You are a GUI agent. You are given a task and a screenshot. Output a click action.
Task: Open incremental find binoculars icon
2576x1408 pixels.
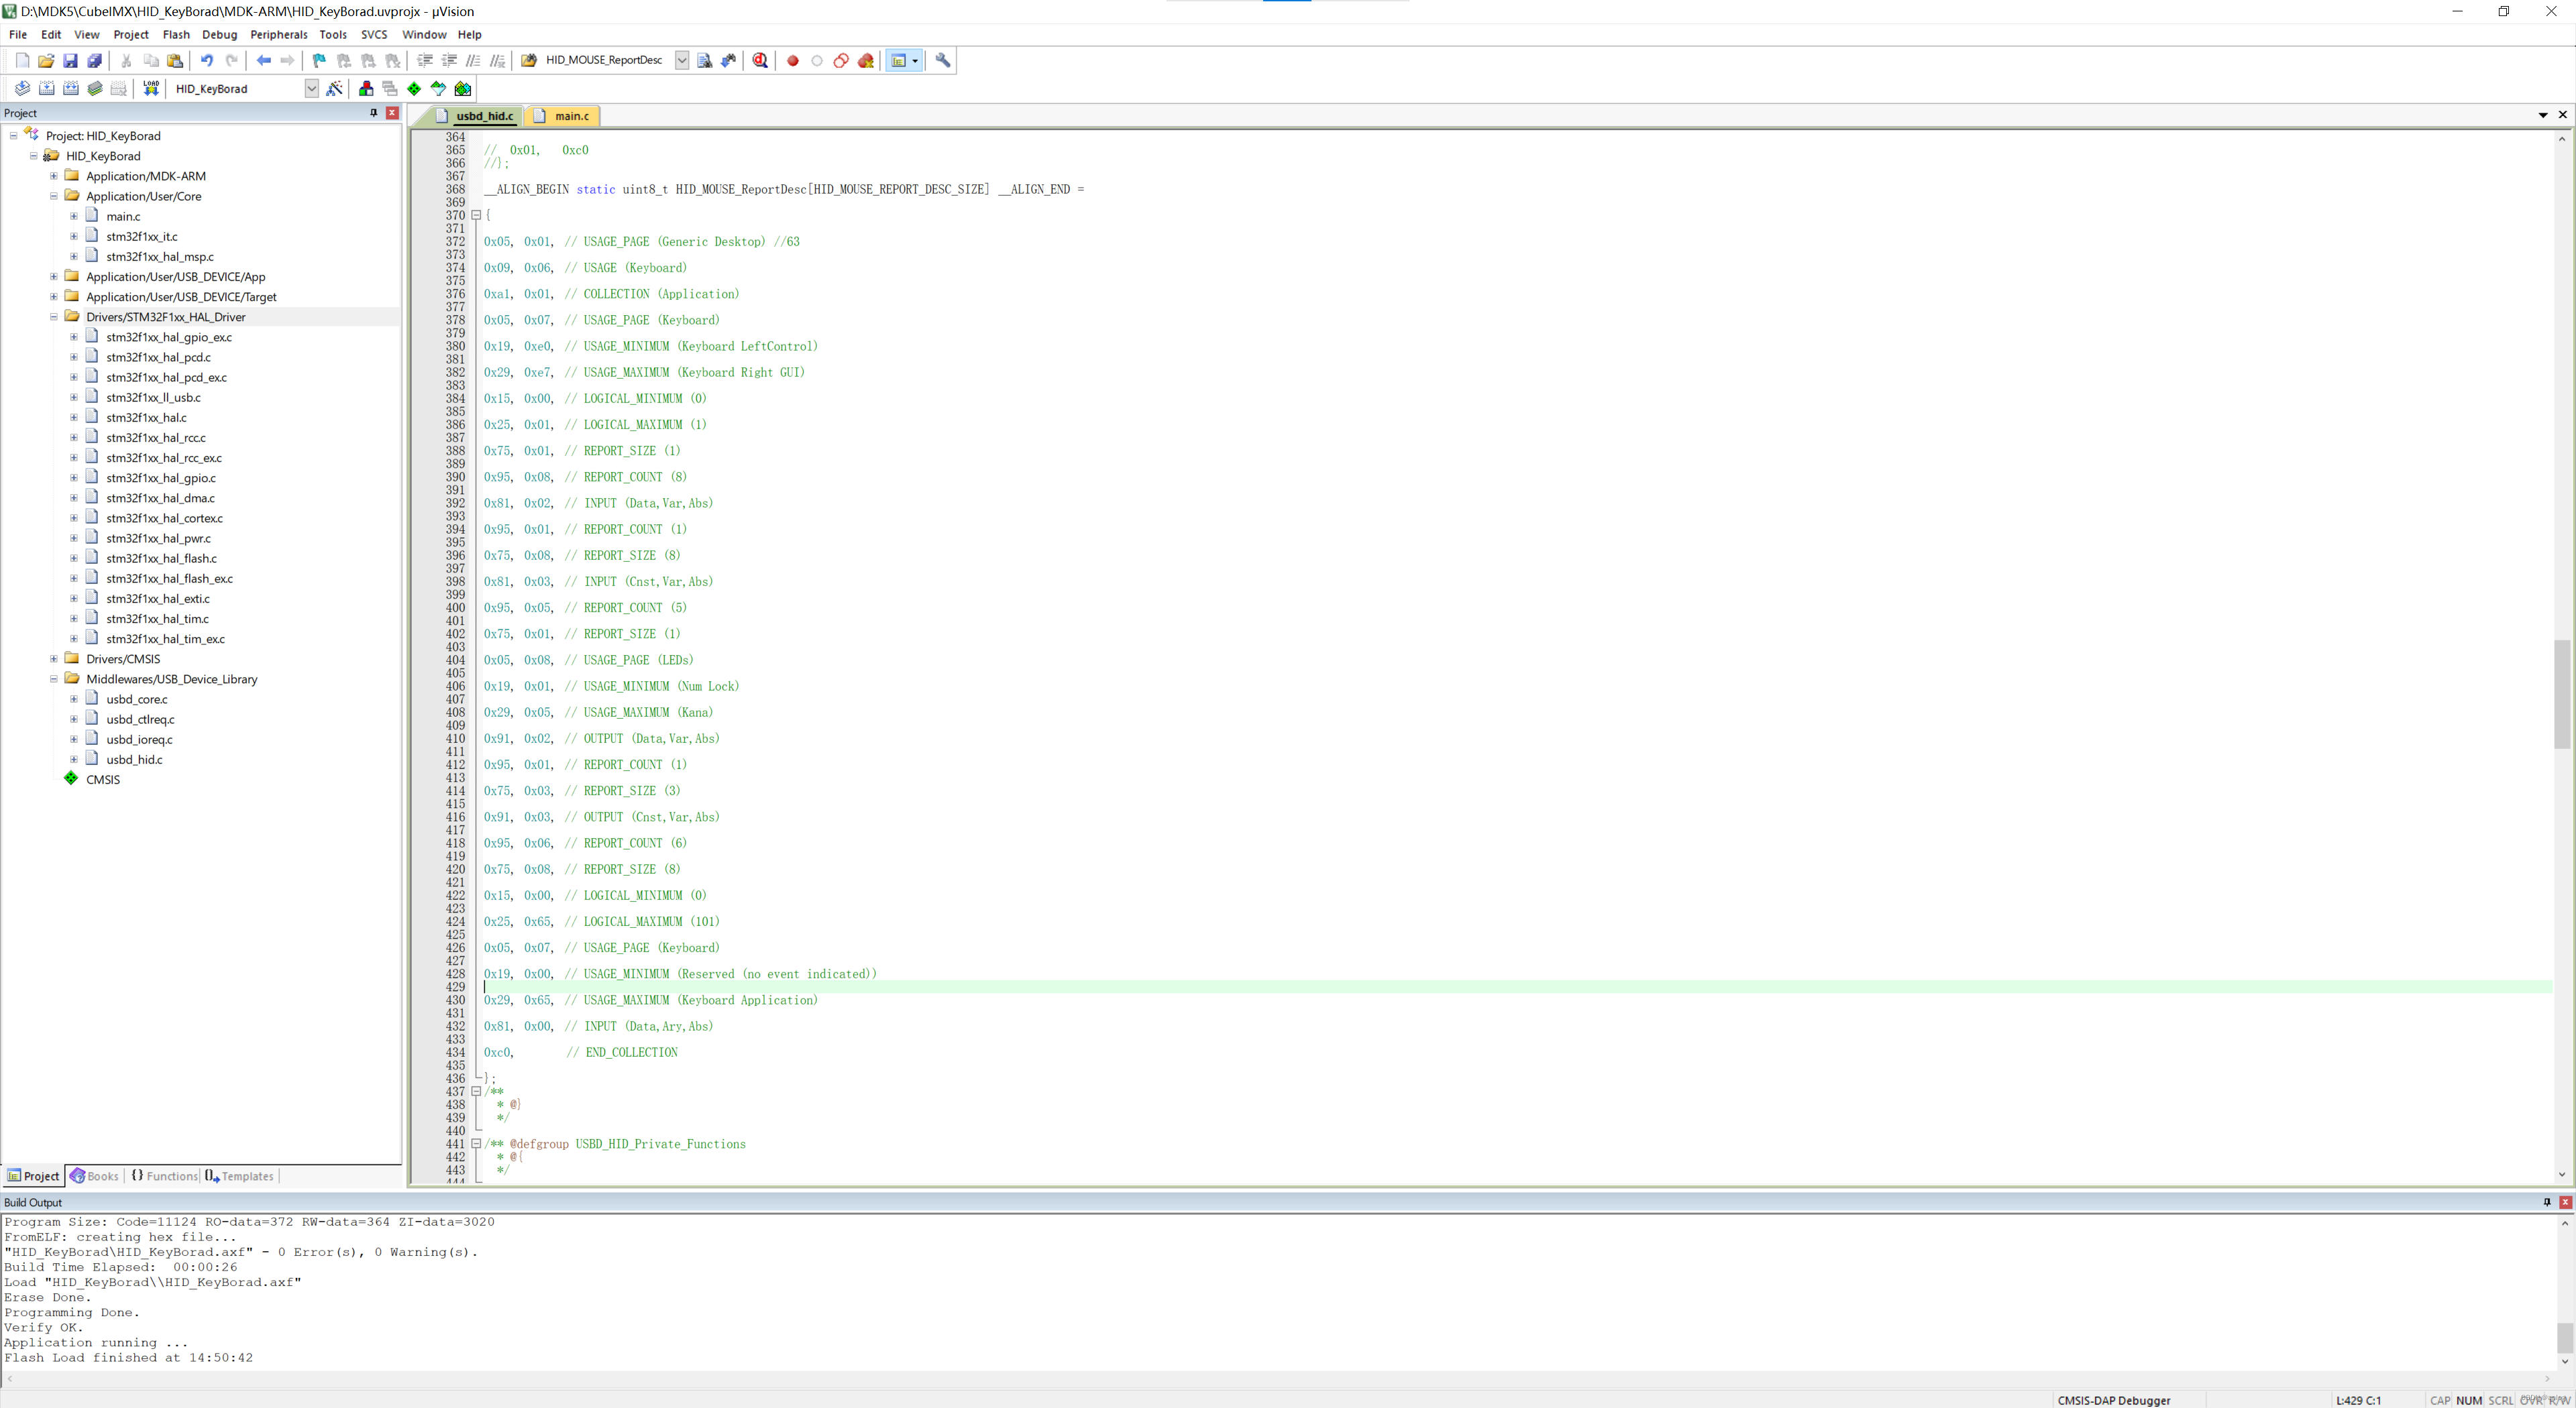click(x=729, y=61)
